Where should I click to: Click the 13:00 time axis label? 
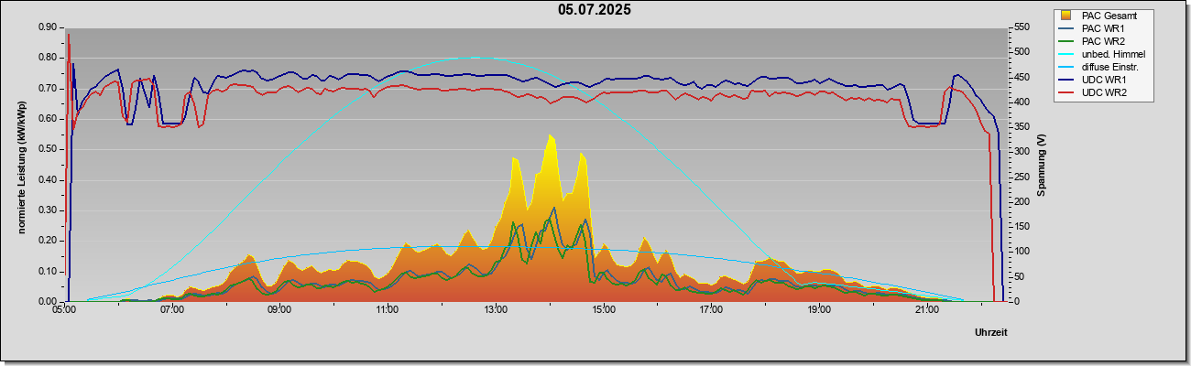click(x=495, y=310)
